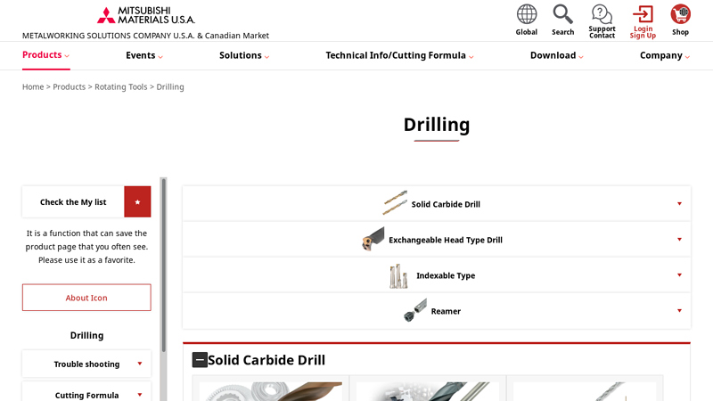This screenshot has height=401, width=713.
Task: Click the Reamer tool icon
Action: [415, 310]
